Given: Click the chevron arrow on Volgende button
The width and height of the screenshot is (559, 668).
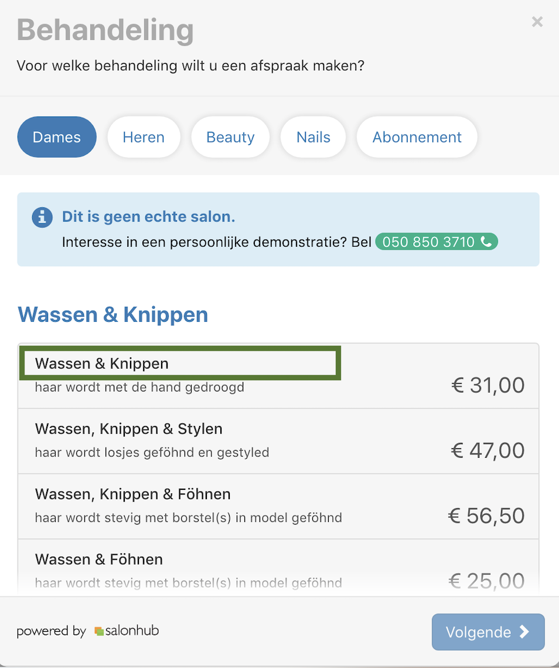Looking at the screenshot, I should [524, 632].
